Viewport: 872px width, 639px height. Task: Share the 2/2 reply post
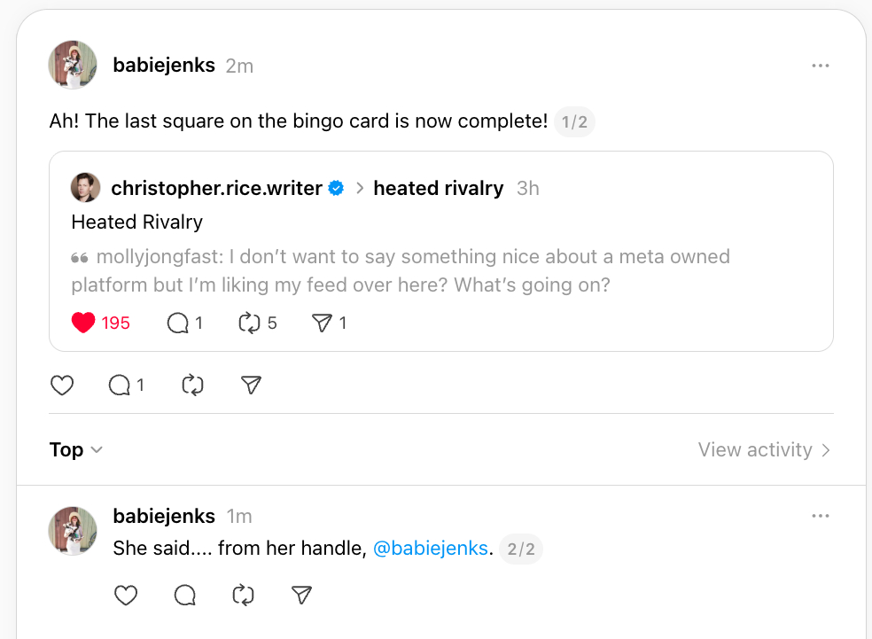point(302,596)
